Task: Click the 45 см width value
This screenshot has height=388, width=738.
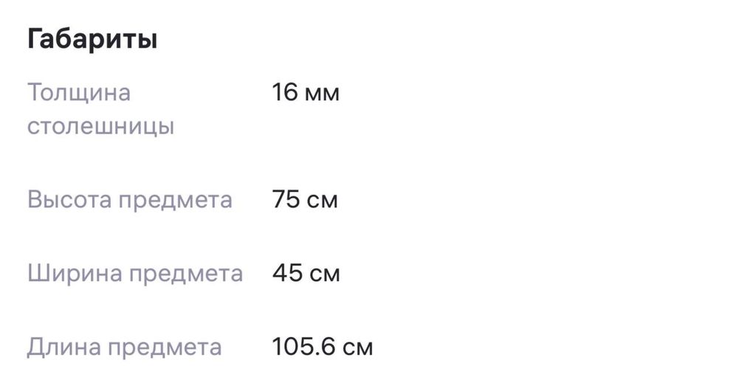Action: point(306,273)
